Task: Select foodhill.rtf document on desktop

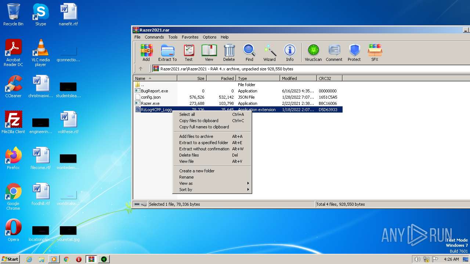Action: tap(41, 194)
